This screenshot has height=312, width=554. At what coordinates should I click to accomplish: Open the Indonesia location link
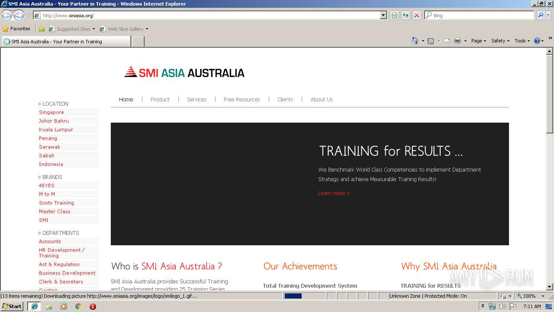point(51,164)
